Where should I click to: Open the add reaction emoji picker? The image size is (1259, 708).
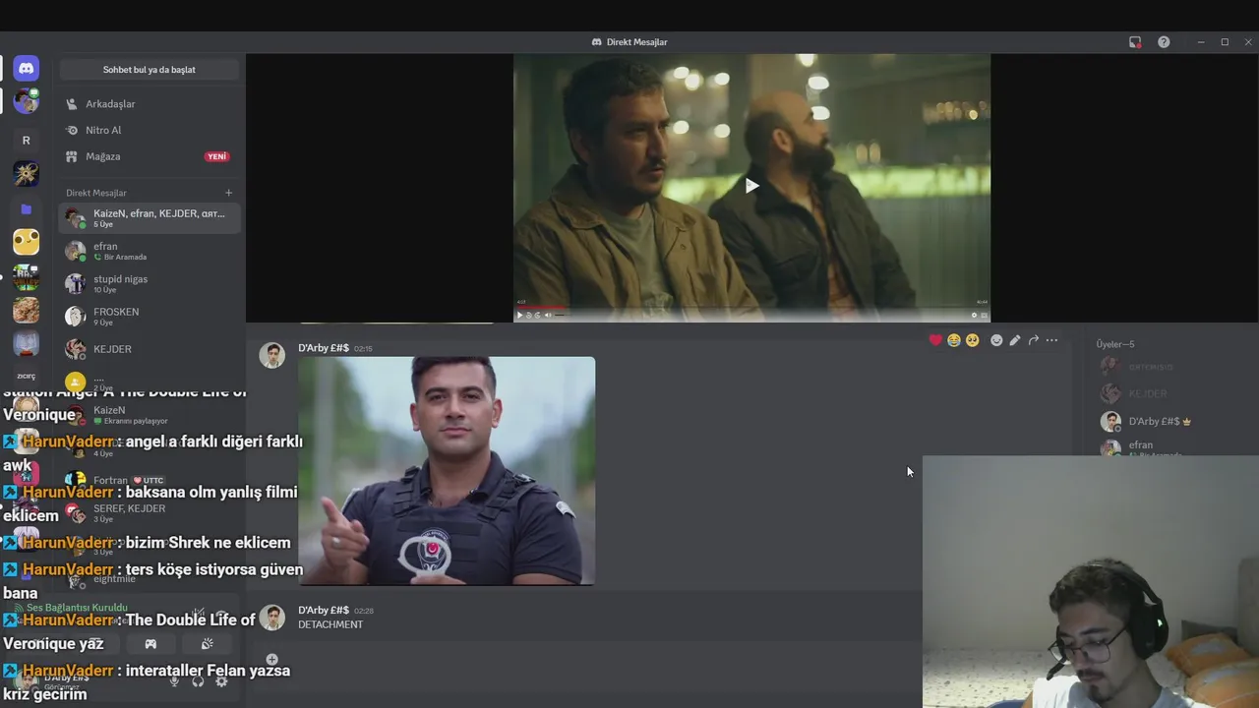pos(996,340)
